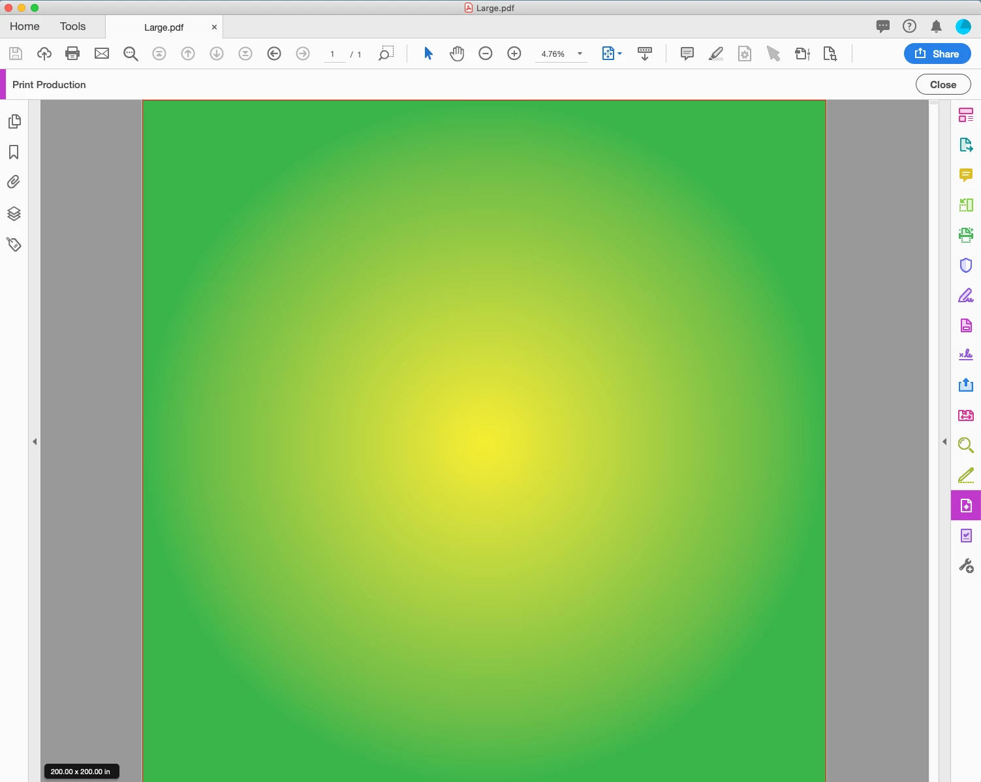Click the purple x-signature icon
The width and height of the screenshot is (981, 782).
coord(966,355)
